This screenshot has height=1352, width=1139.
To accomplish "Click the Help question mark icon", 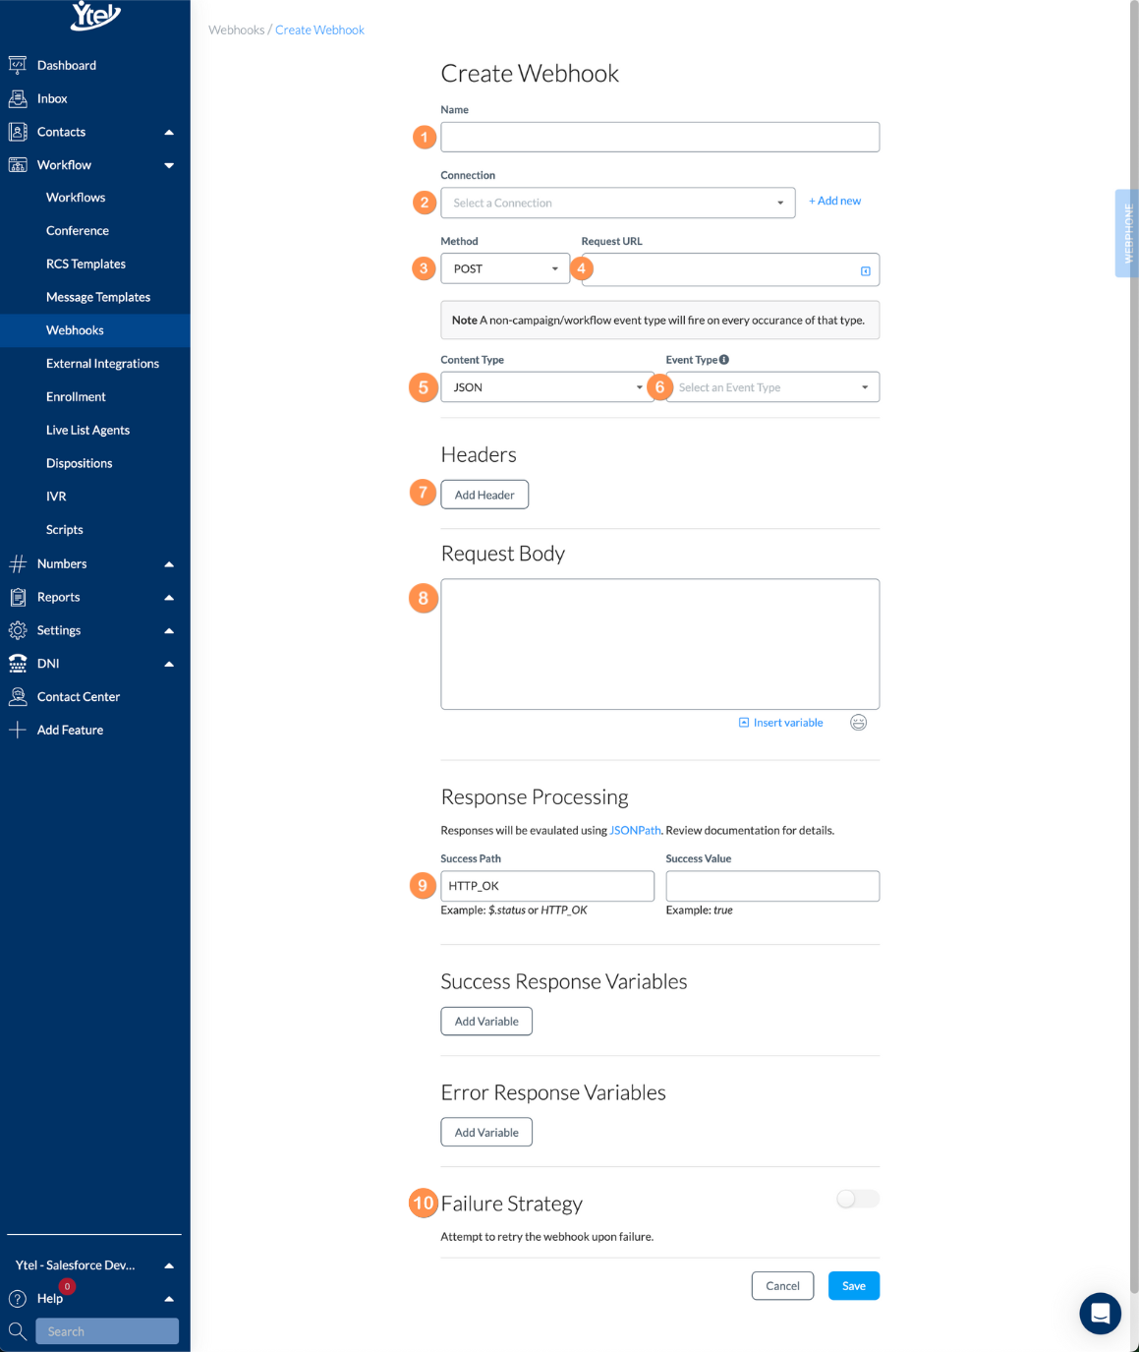I will tap(18, 1299).
